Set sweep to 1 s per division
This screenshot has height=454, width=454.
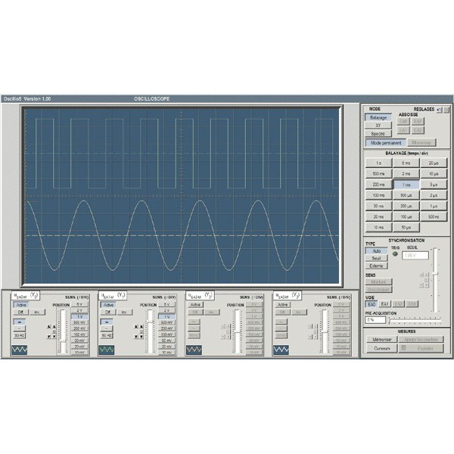[x=379, y=163]
